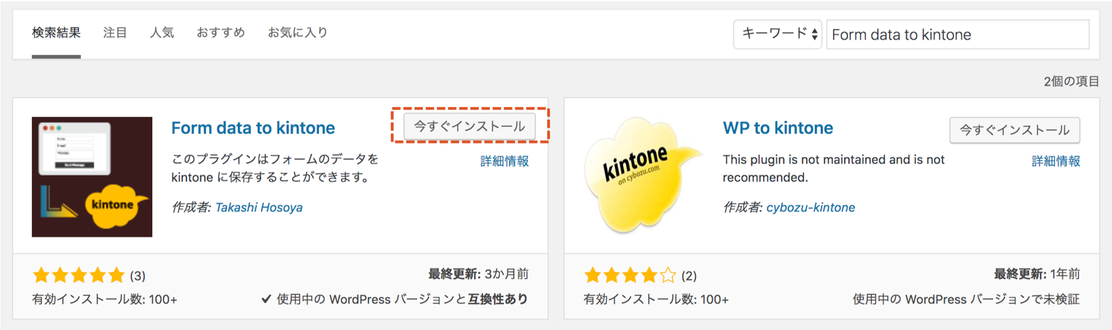The image size is (1112, 330).
Task: Open author cybozu-kintone's link
Action: click(810, 207)
